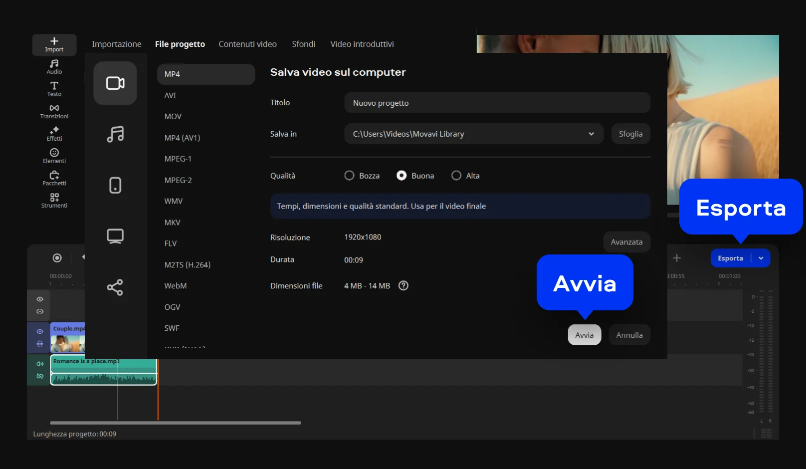806x469 pixels.
Task: Click the Sfoglia browse button
Action: pyautogui.click(x=630, y=134)
